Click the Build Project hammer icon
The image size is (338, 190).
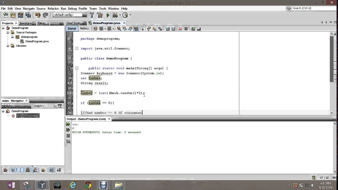92,15
